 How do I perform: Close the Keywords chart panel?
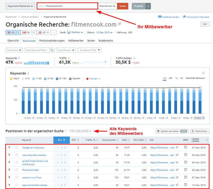point(203,73)
